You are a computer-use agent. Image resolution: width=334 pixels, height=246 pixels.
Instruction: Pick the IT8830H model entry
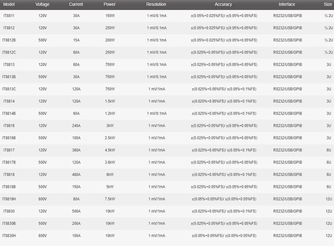pos(9,236)
